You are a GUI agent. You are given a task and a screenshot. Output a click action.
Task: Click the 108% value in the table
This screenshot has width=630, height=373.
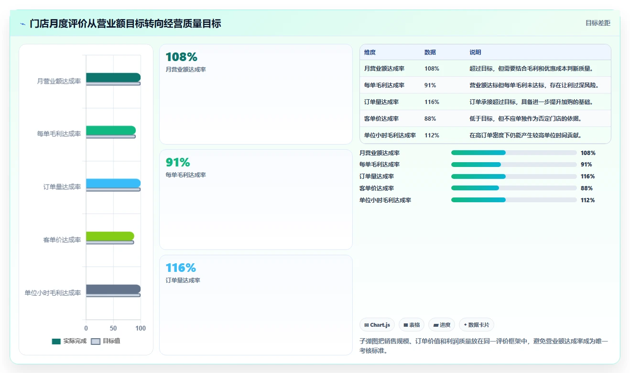pos(432,69)
